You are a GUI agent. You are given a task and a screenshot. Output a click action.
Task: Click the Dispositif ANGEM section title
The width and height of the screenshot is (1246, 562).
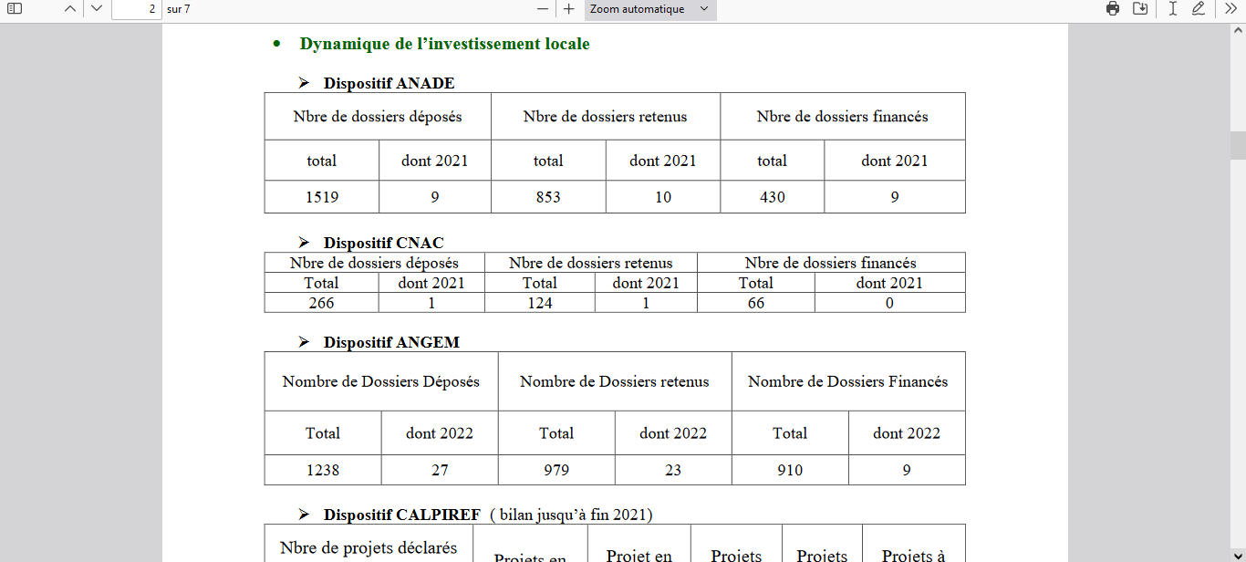pyautogui.click(x=391, y=343)
